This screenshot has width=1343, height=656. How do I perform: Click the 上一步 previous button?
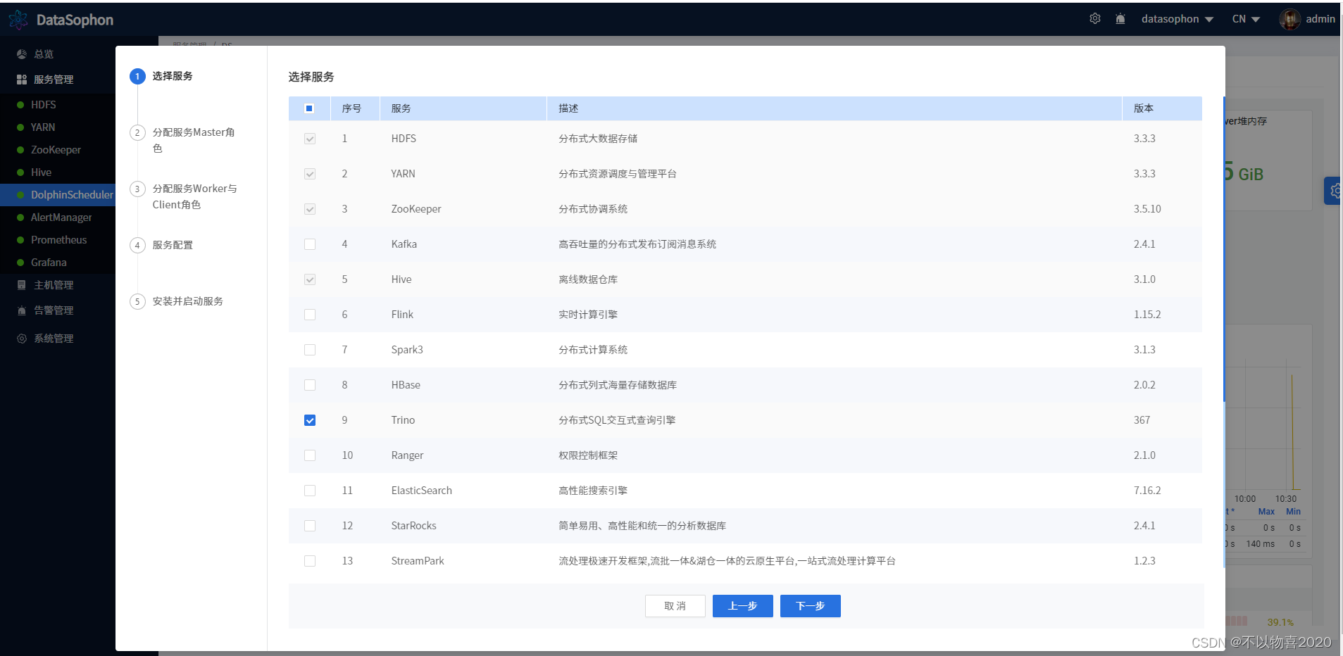742,606
